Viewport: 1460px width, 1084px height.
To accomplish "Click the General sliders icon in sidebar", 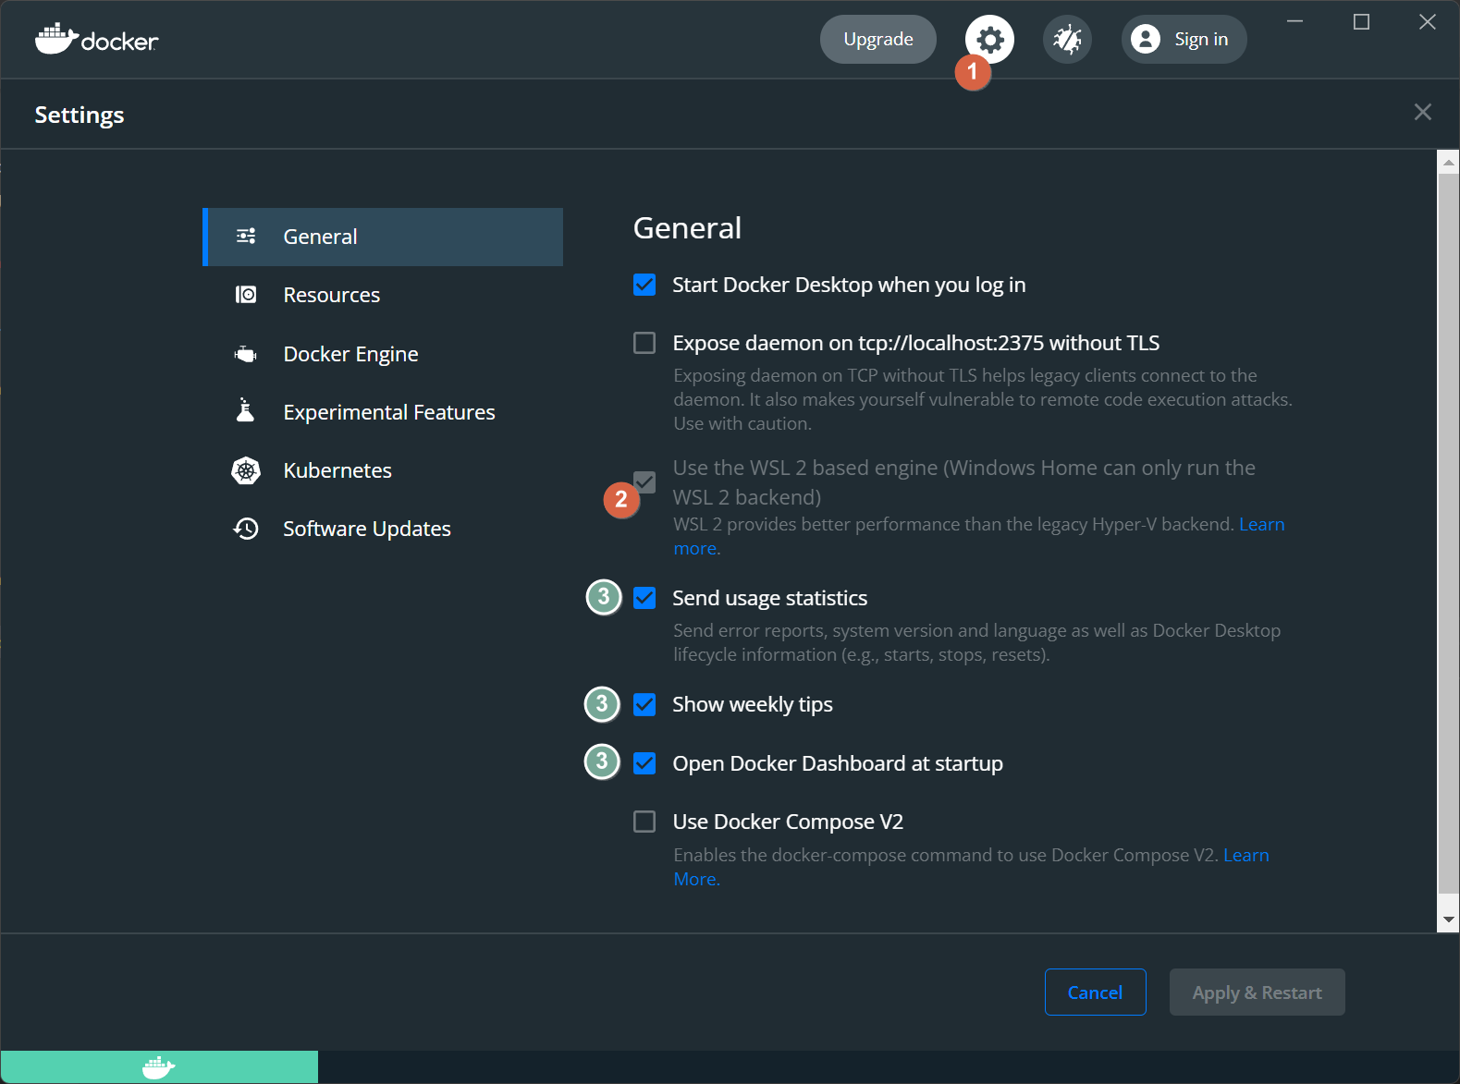I will tap(246, 237).
